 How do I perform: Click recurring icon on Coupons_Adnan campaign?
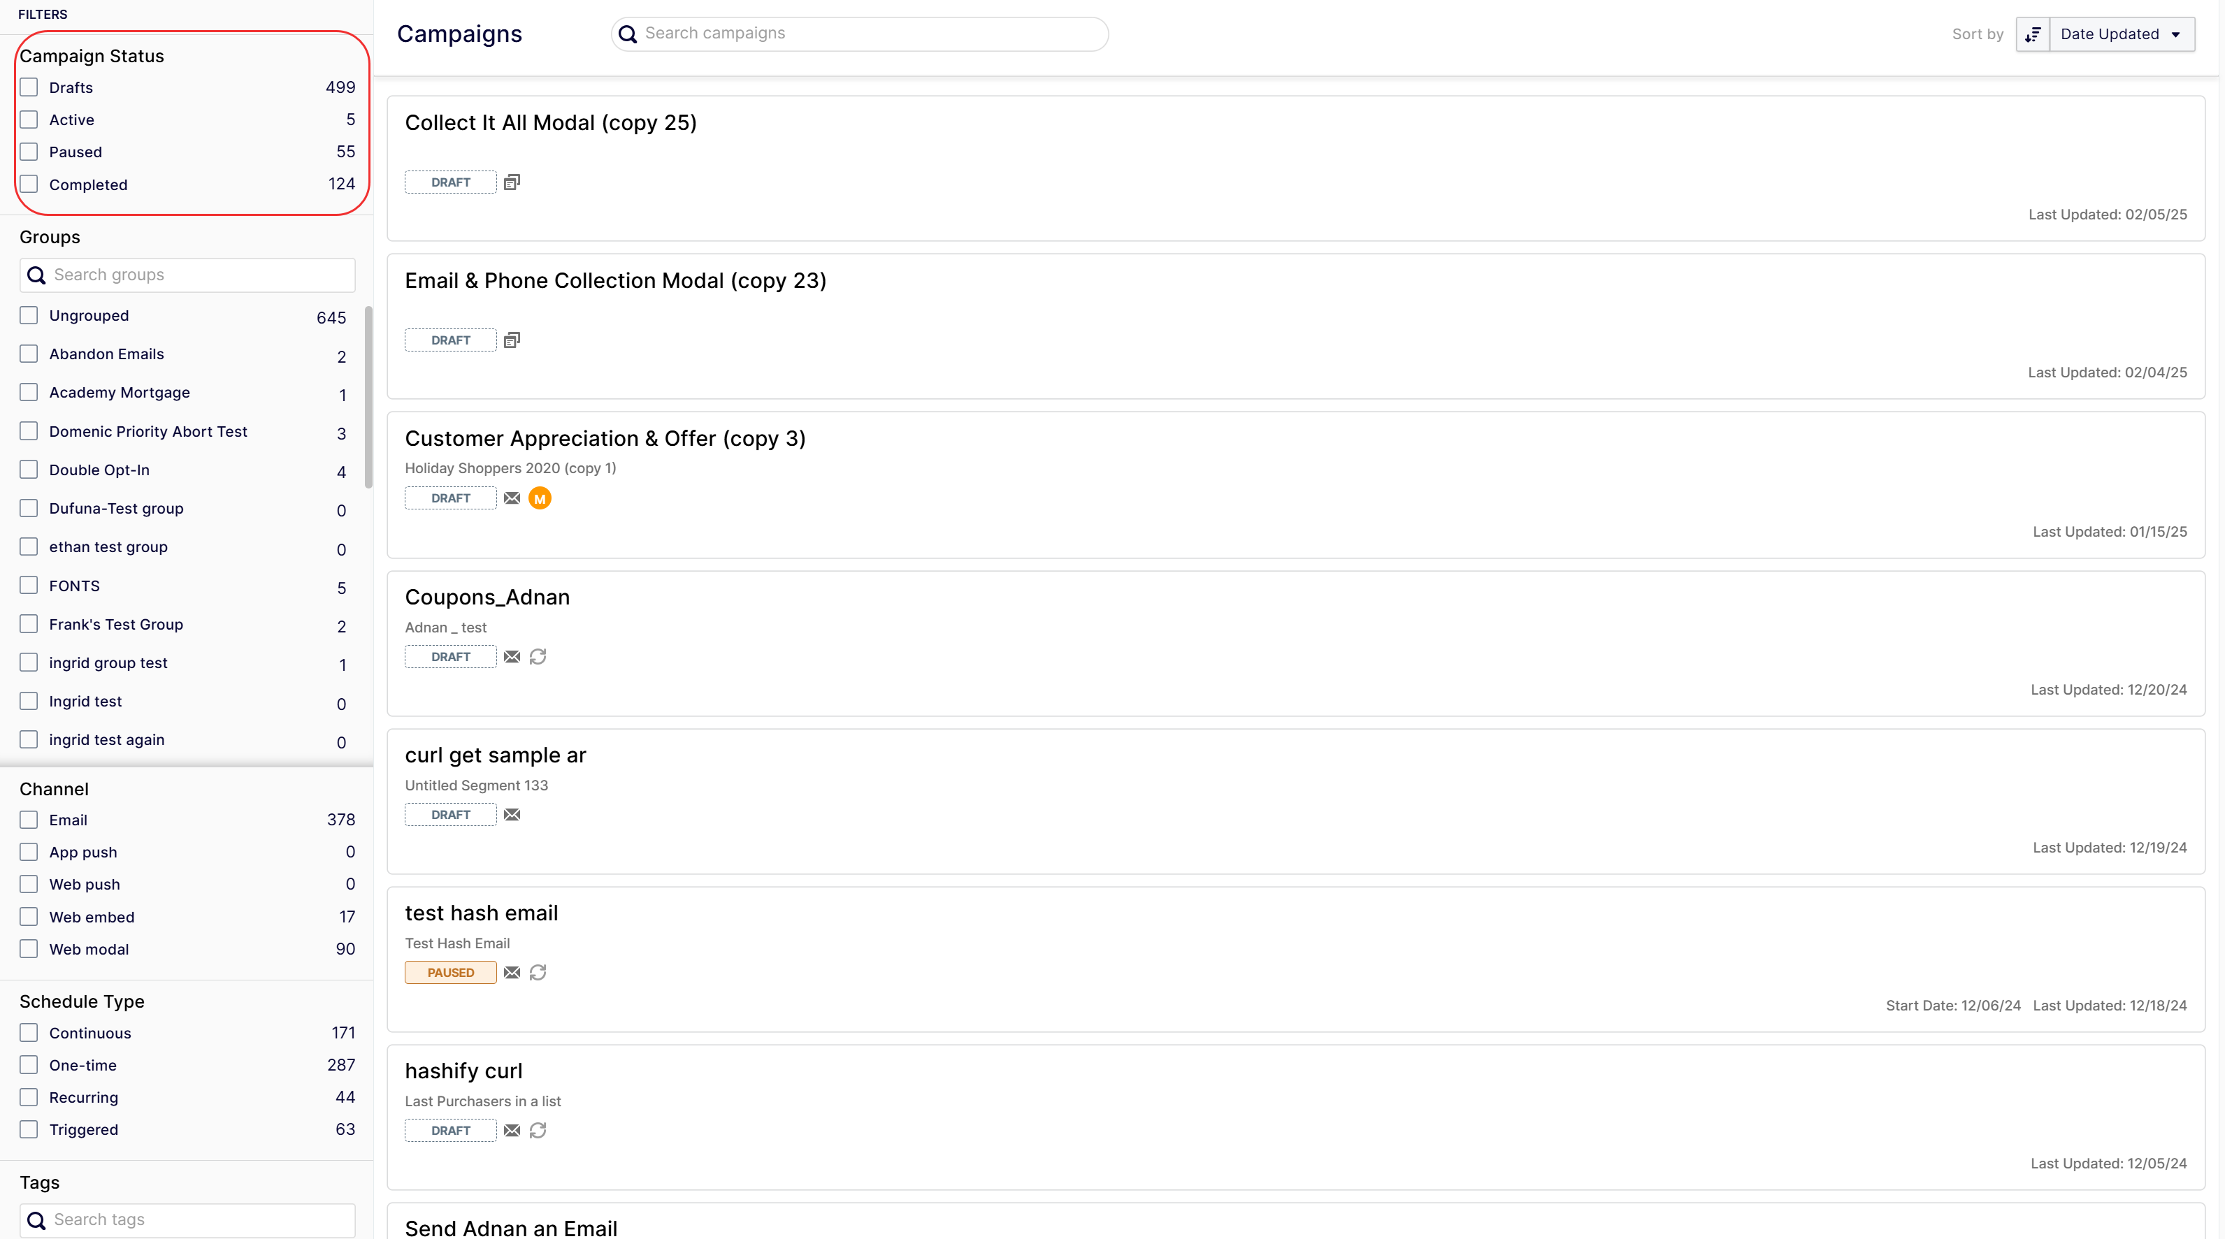pyautogui.click(x=538, y=657)
